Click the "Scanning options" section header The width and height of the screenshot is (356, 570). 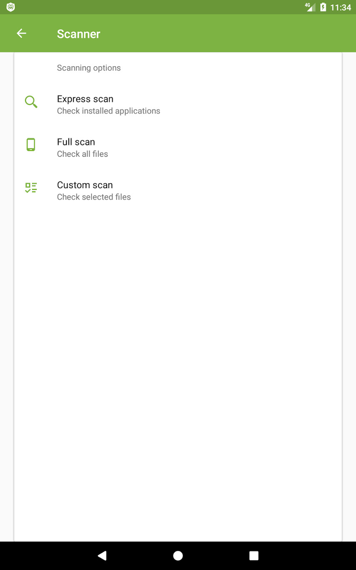(x=89, y=68)
